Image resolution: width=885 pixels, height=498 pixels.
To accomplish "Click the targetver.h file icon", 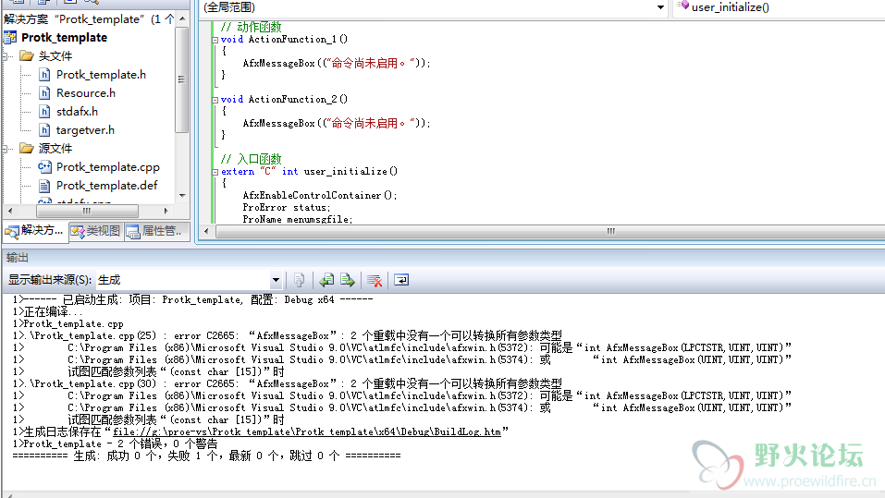I will click(44, 130).
